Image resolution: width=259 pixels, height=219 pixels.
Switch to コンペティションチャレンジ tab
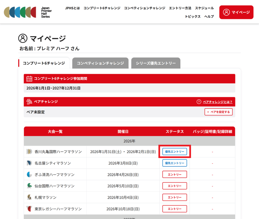click(100, 63)
